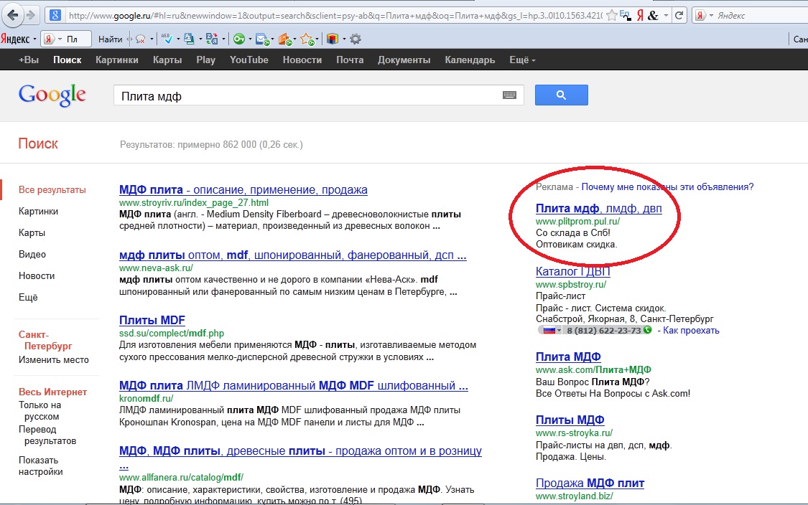The width and height of the screenshot is (808, 505).
Task: Open the Плита МДФ ask.com ad
Action: point(568,357)
